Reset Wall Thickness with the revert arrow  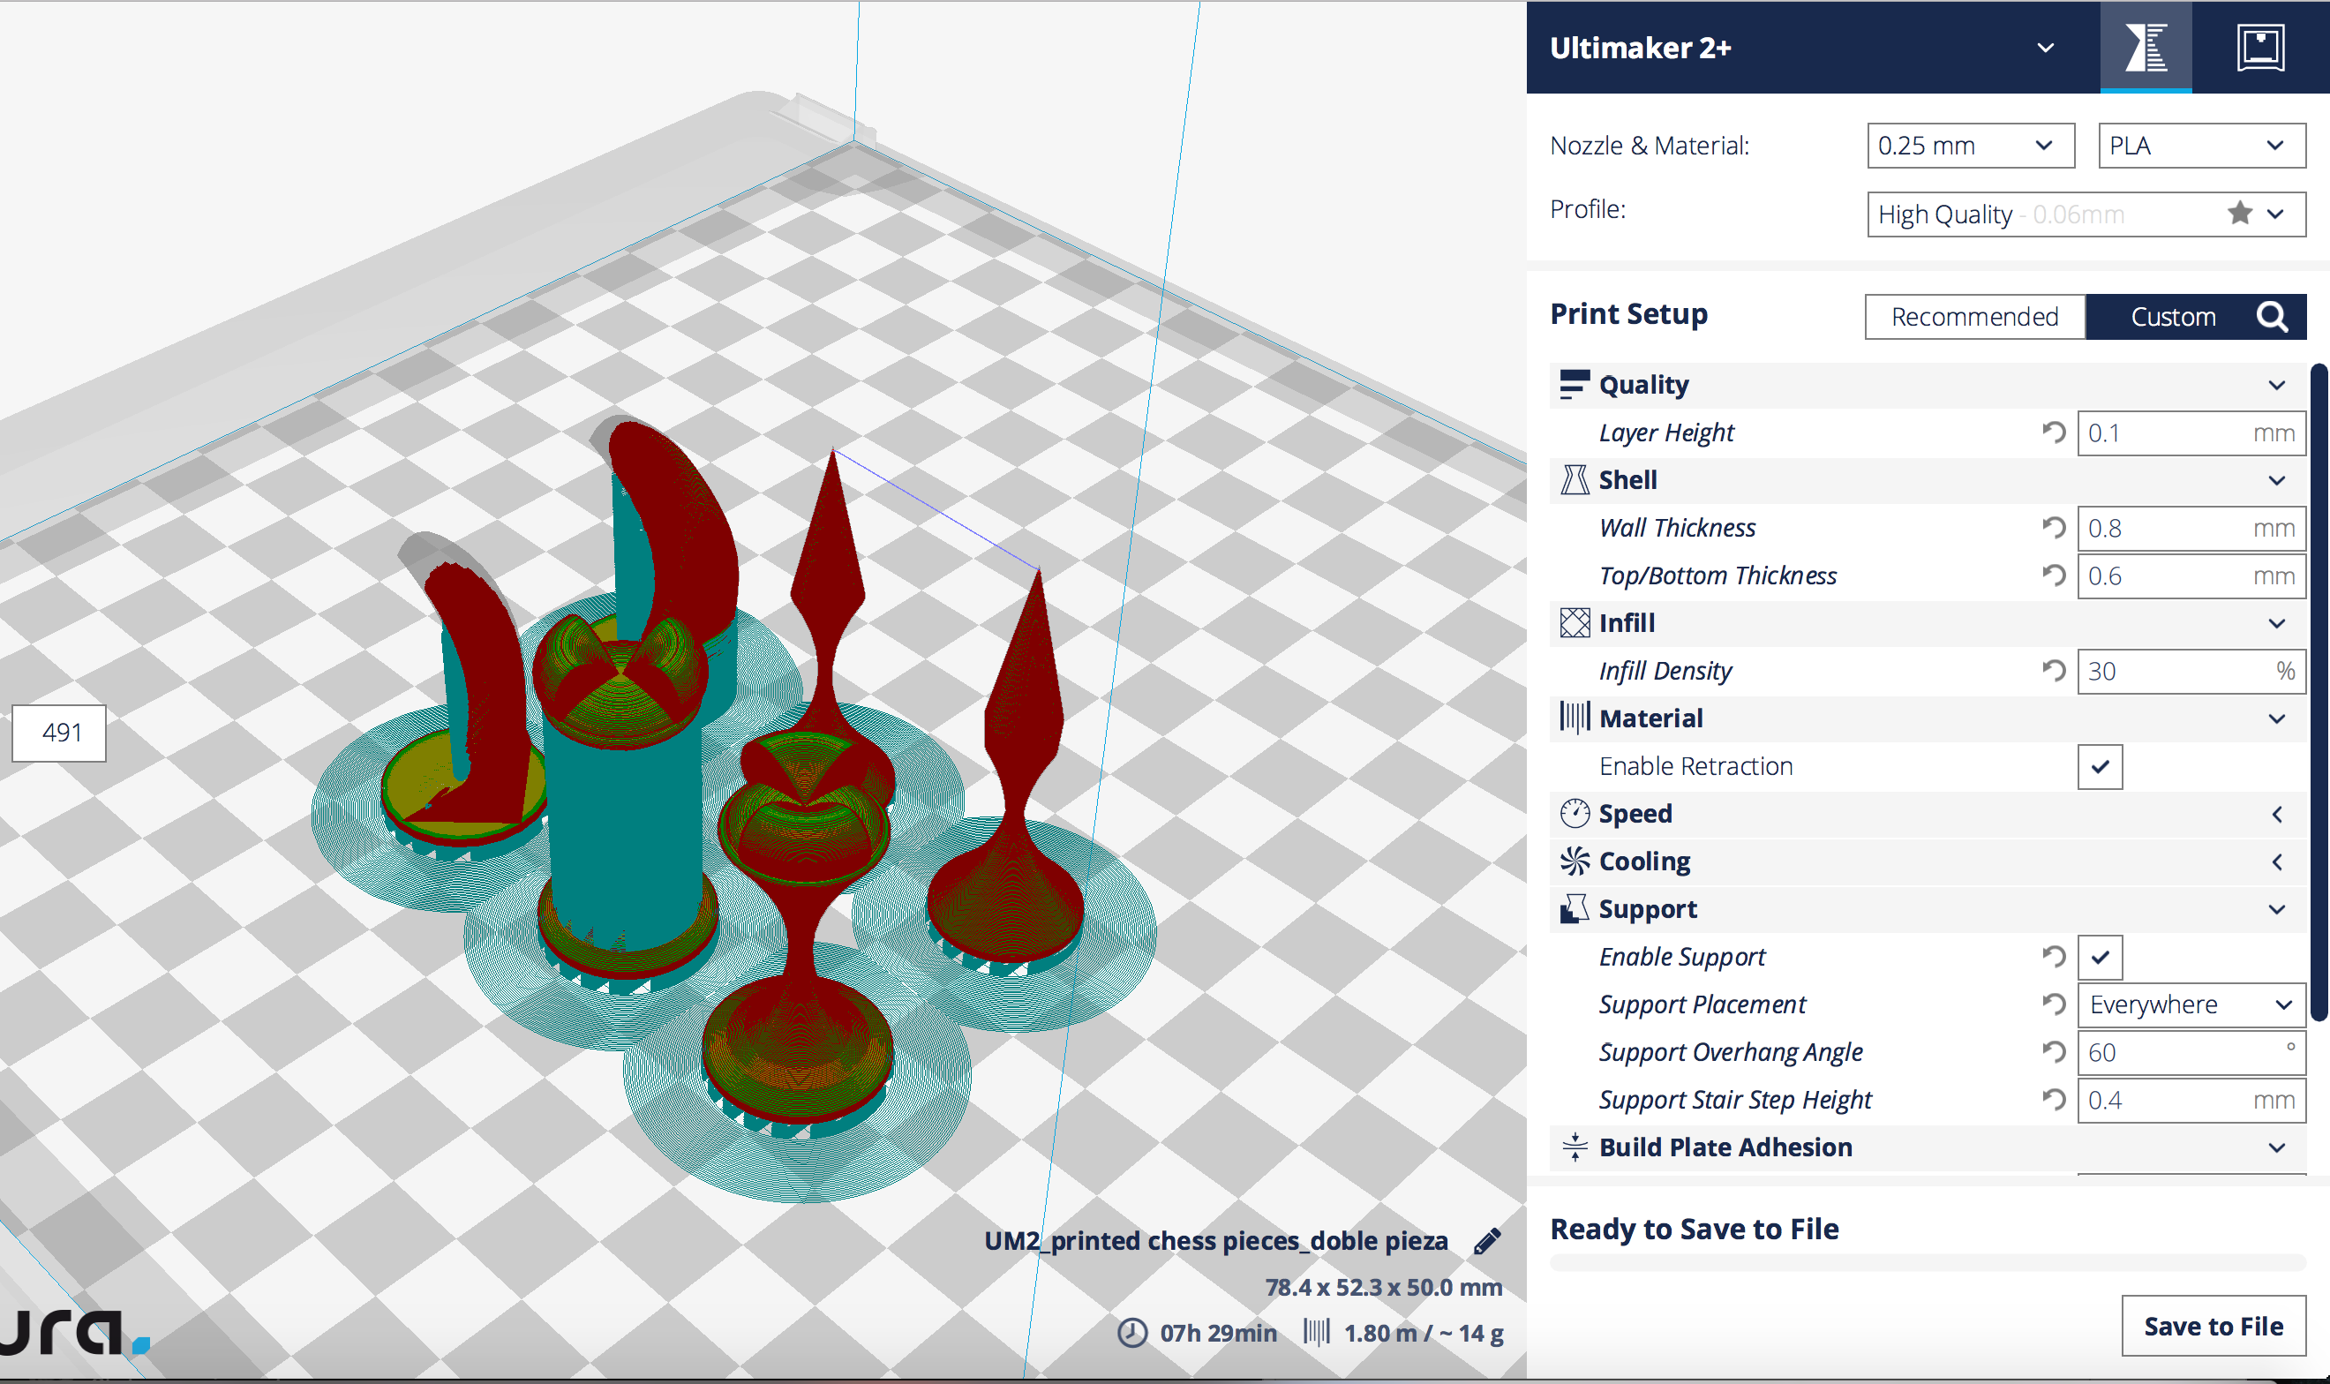[x=2053, y=528]
